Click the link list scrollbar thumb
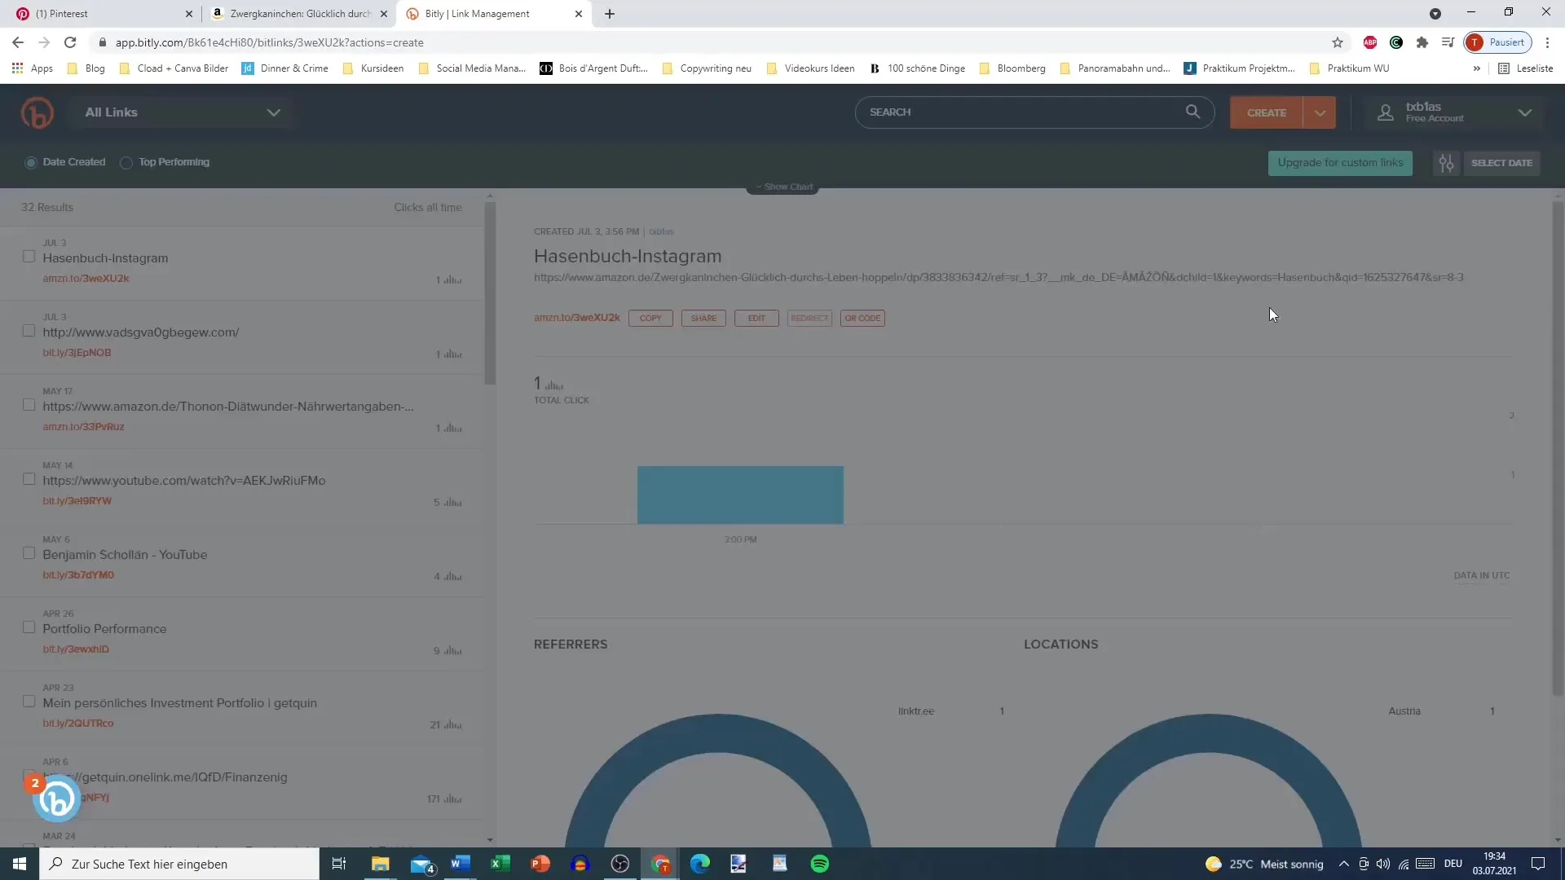The image size is (1565, 880). pos(490,293)
